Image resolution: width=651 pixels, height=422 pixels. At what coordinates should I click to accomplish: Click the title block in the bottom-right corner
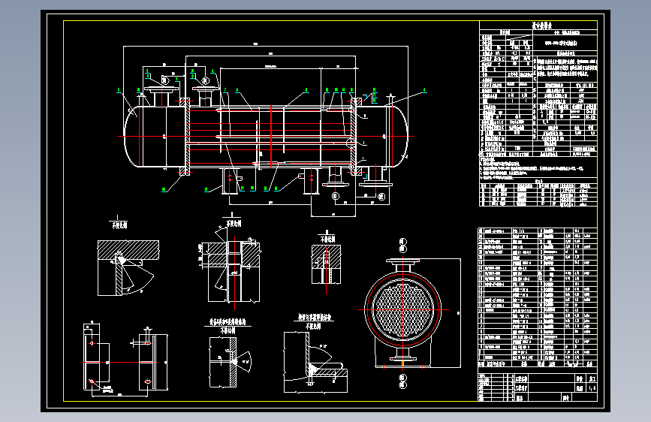pos(538,387)
